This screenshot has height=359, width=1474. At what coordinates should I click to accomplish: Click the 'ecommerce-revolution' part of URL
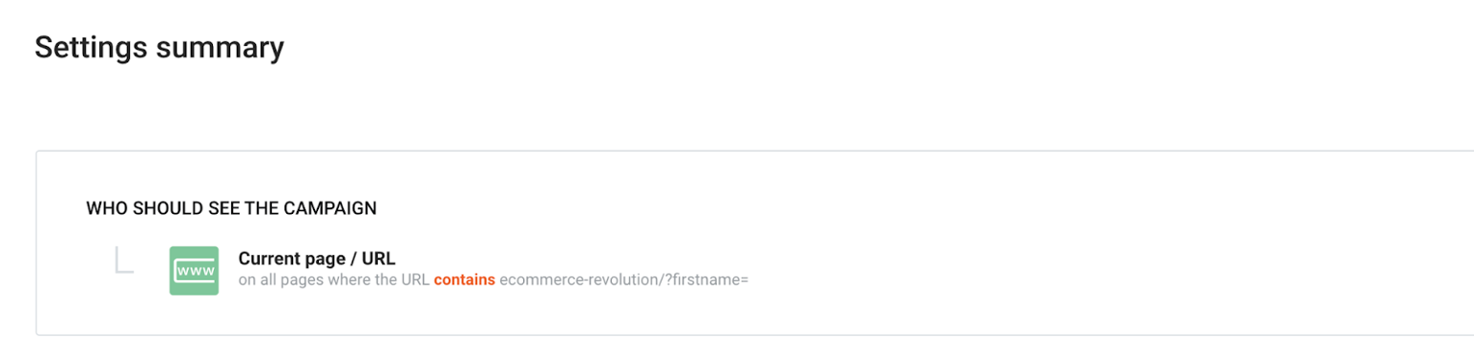[579, 281]
